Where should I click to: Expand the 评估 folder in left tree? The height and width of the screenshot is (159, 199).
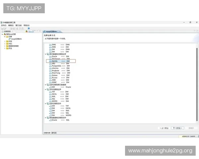[5, 41]
